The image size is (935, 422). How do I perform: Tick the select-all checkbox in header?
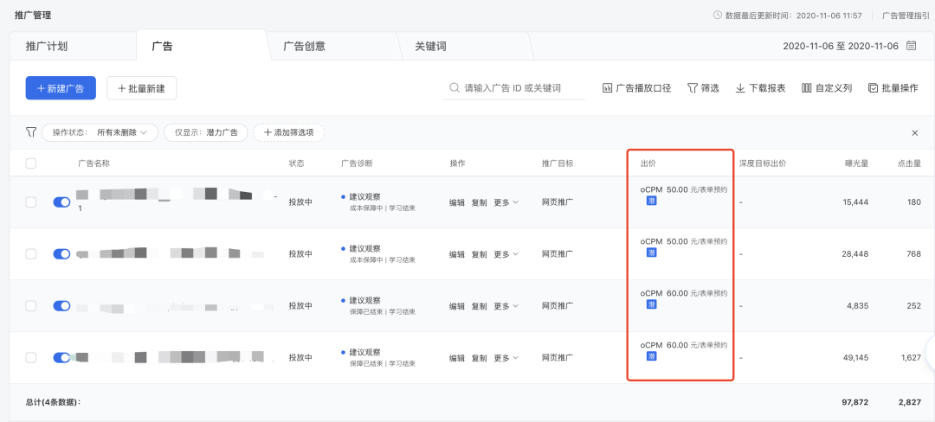tap(31, 163)
